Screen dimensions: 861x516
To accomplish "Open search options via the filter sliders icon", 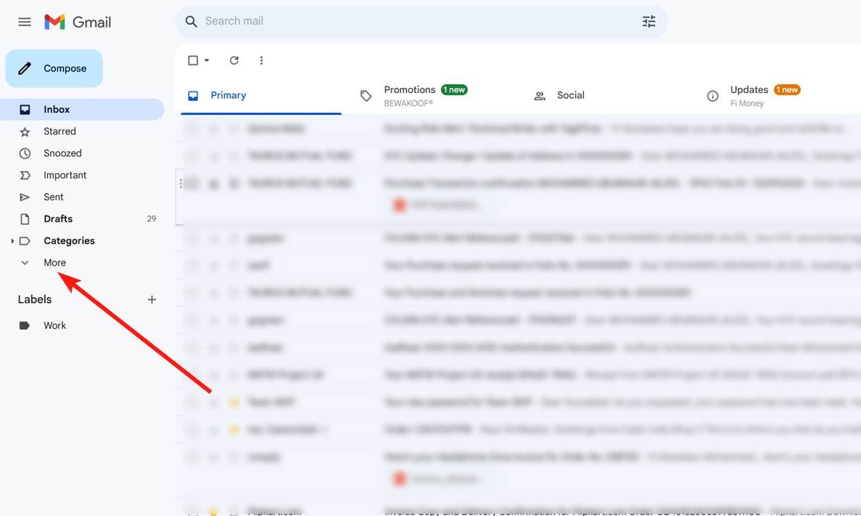I will (648, 21).
